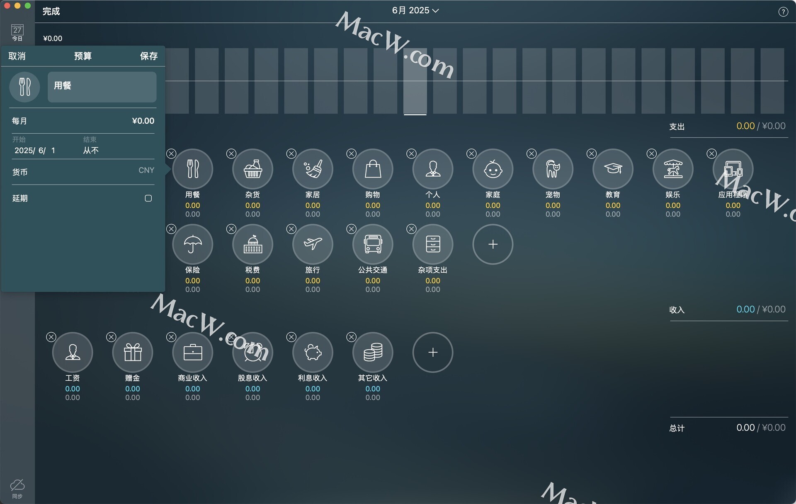
Task: Delete the 利息收入 category
Action: pos(291,337)
